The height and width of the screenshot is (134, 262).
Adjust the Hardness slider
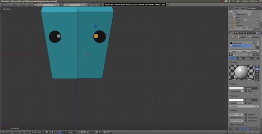pyautogui.click(x=244, y=106)
